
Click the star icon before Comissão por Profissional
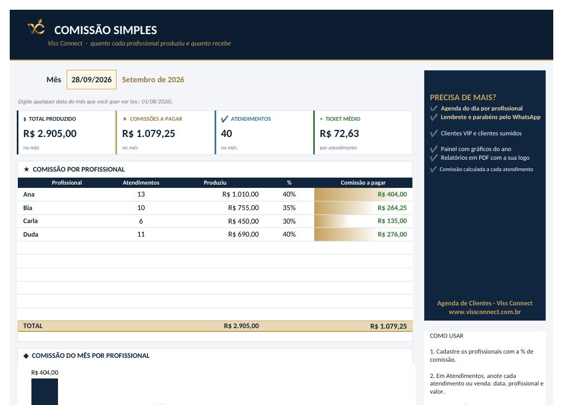[x=26, y=169]
